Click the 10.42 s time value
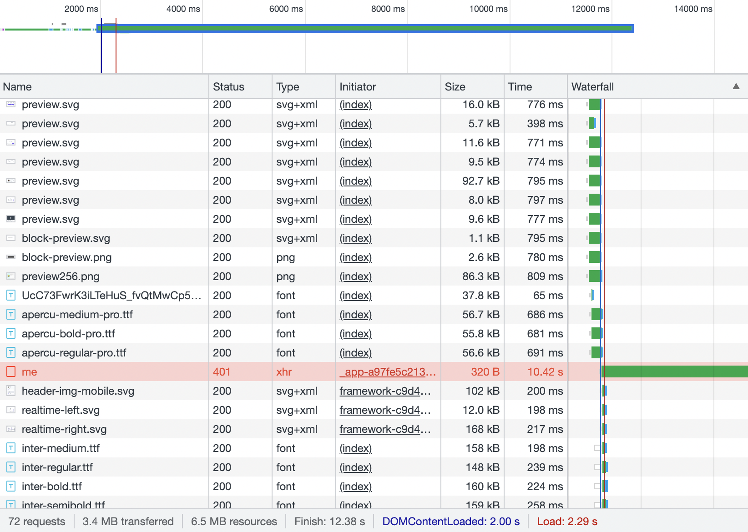This screenshot has width=748, height=532. click(545, 371)
